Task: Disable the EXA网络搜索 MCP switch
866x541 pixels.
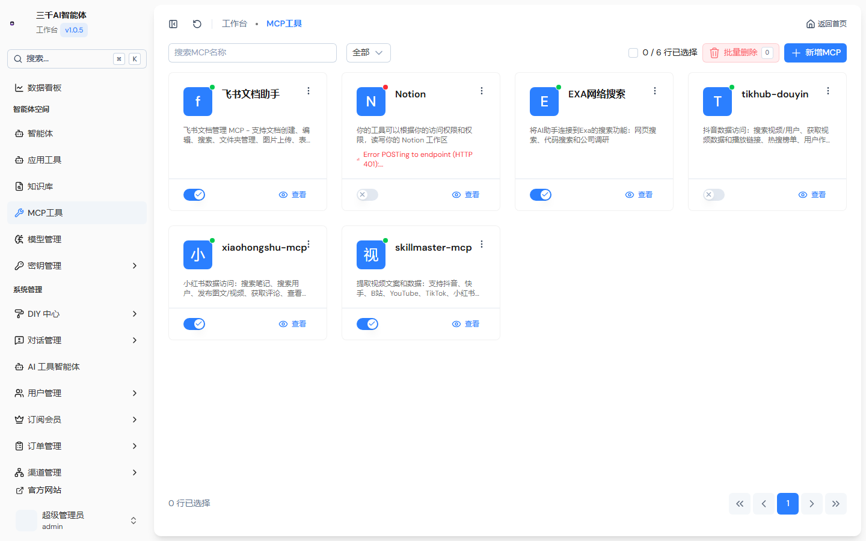Action: [x=541, y=195]
